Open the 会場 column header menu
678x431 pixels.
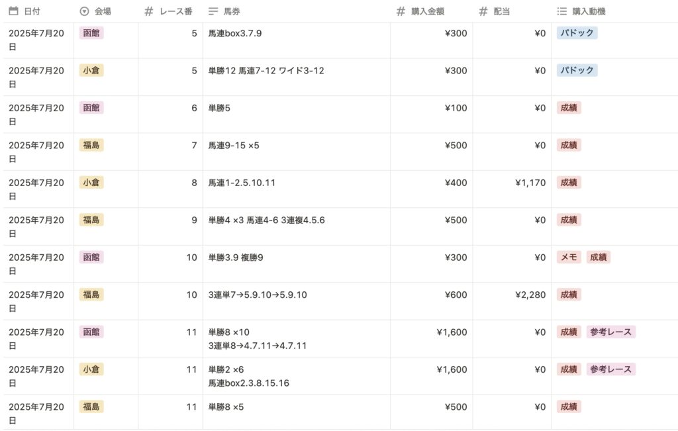click(106, 11)
